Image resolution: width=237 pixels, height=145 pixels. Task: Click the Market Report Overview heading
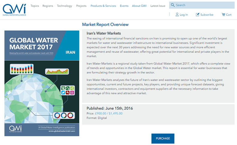pos(105,24)
